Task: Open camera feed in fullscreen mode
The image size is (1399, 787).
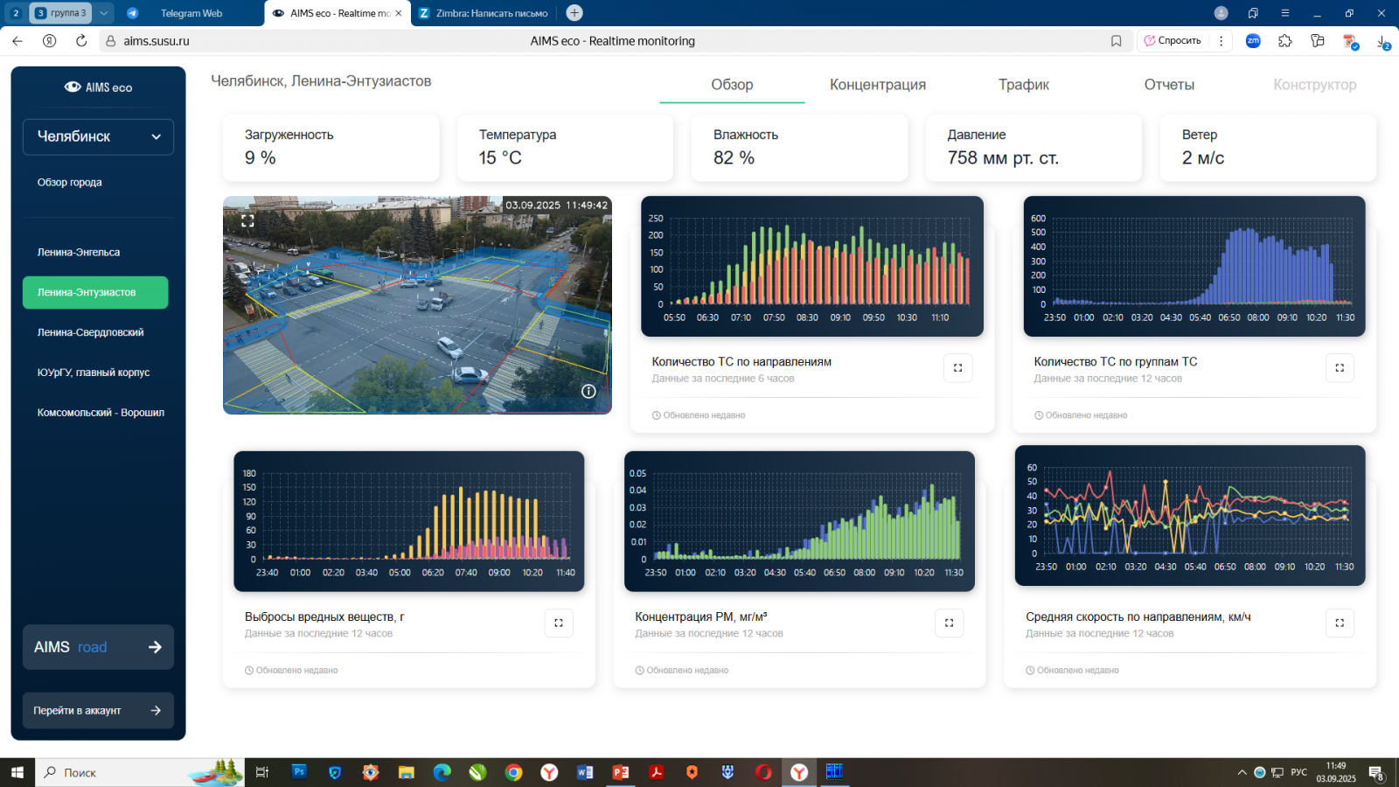Action: 247,221
